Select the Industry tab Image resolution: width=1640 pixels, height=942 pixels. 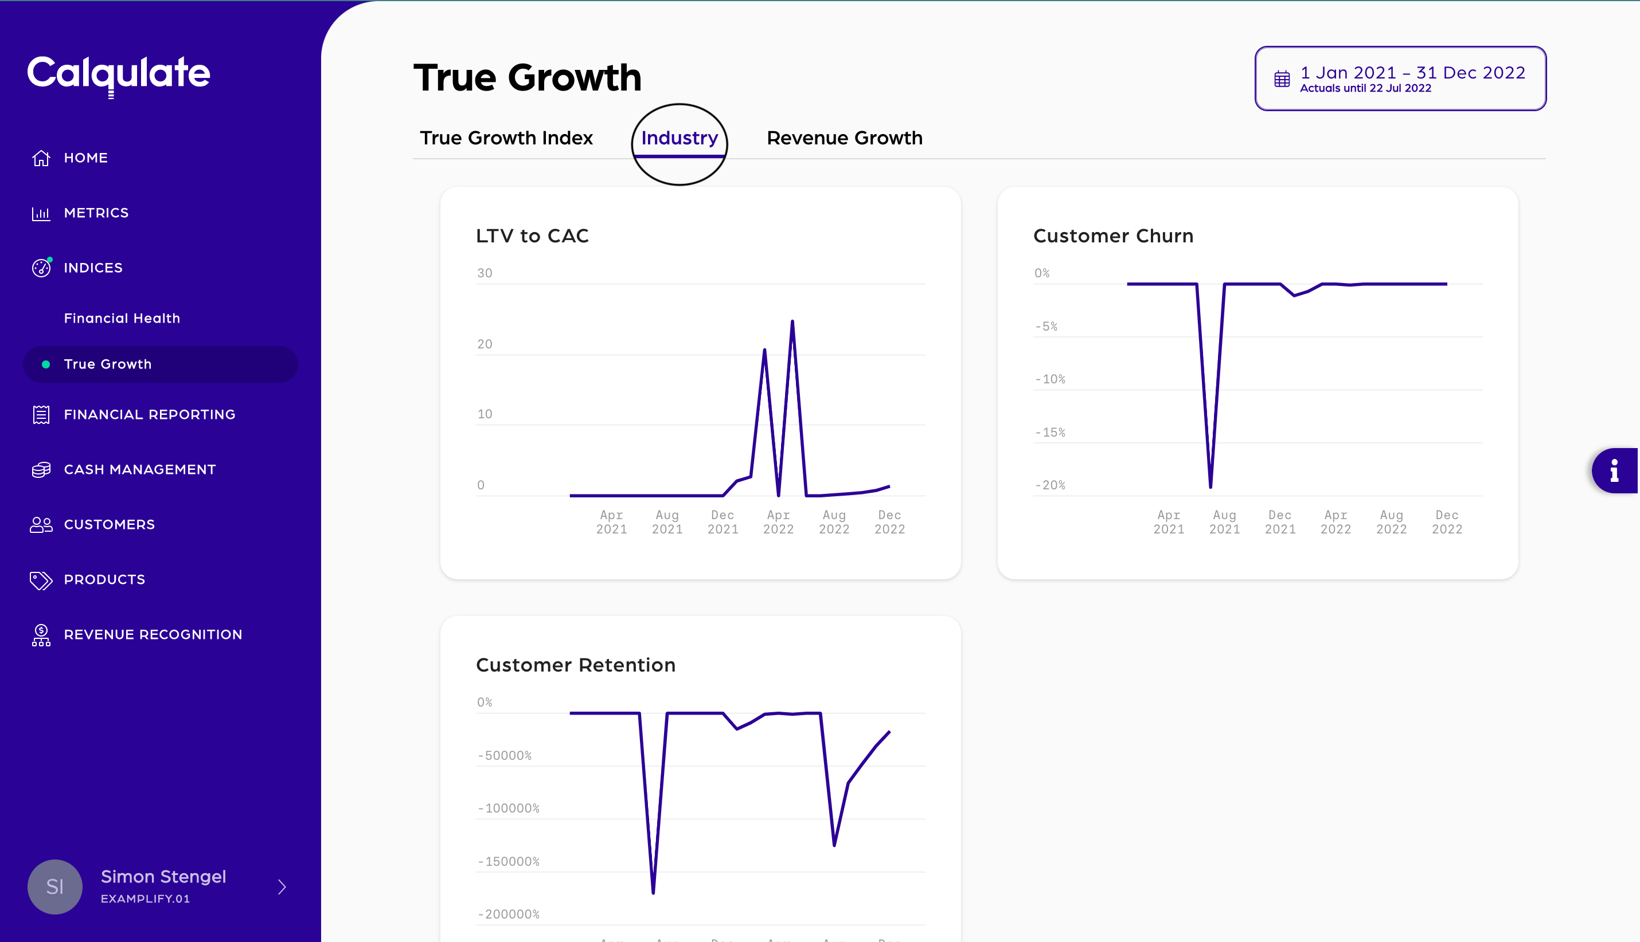[678, 138]
